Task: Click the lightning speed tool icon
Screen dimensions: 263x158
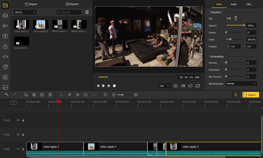Action: (x=70, y=95)
